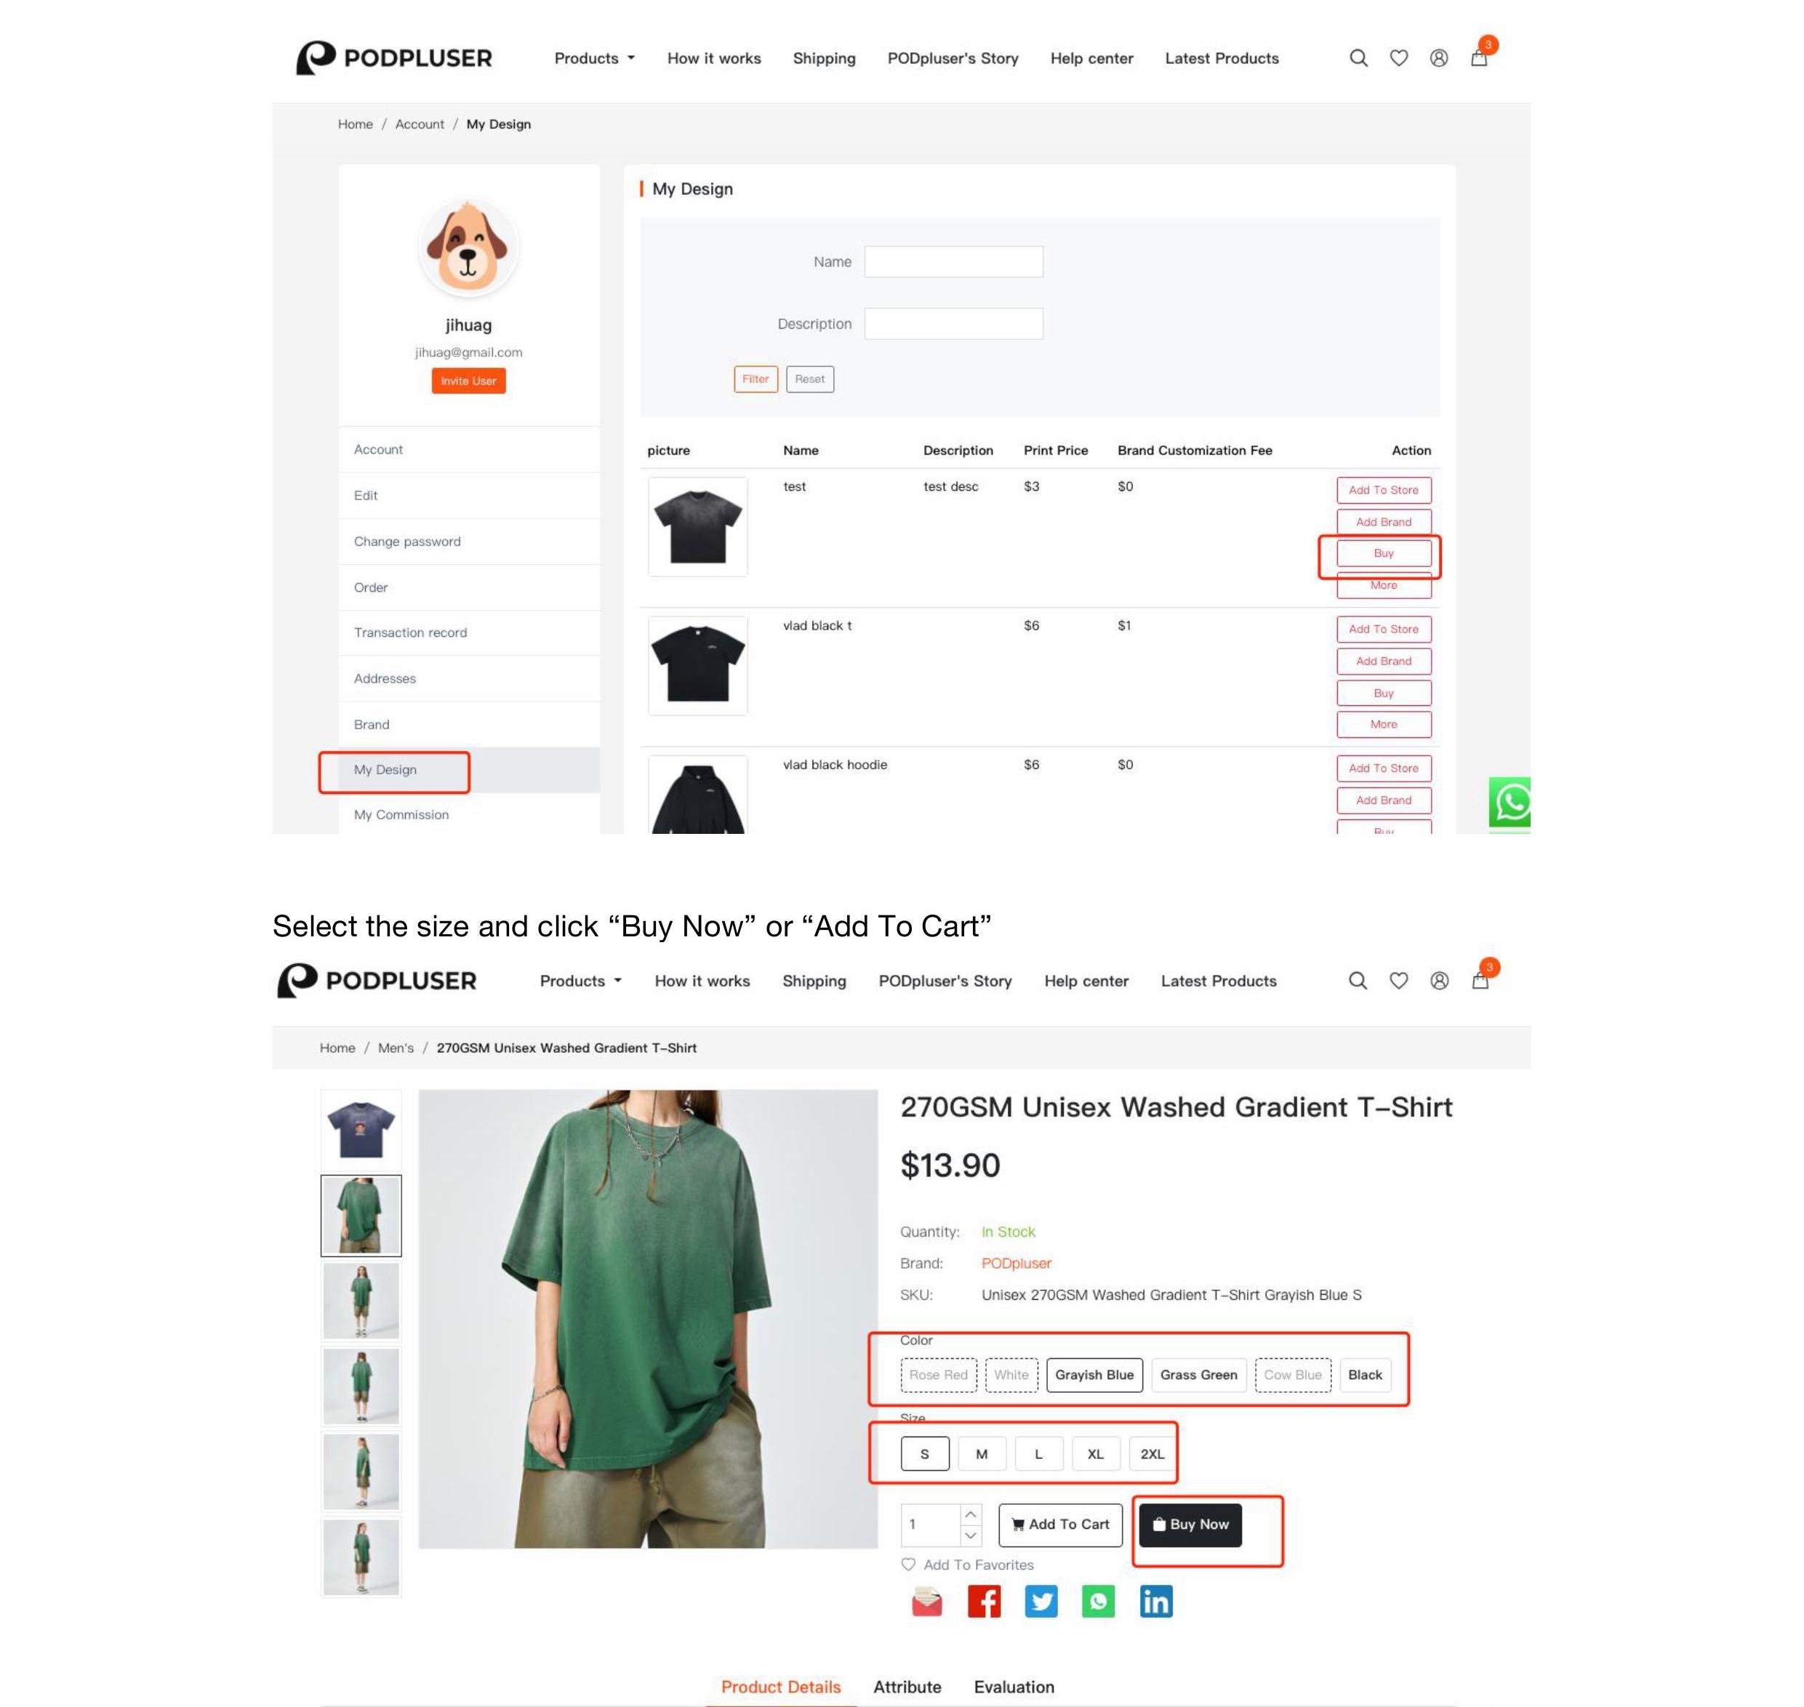Click the design Name filter input field
The width and height of the screenshot is (1804, 1707).
coord(953,262)
